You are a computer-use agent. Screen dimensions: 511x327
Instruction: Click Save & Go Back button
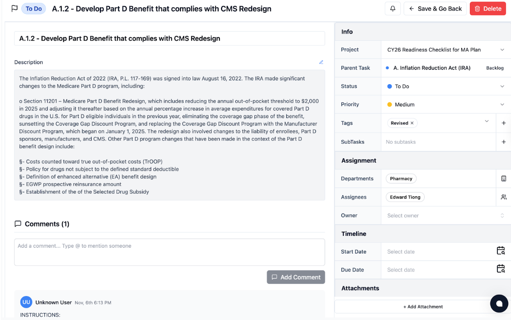[435, 9]
